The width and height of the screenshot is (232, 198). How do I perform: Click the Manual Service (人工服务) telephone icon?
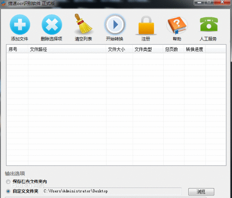pyautogui.click(x=209, y=24)
